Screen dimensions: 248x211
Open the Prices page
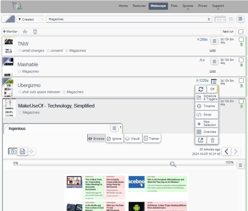(202, 6)
